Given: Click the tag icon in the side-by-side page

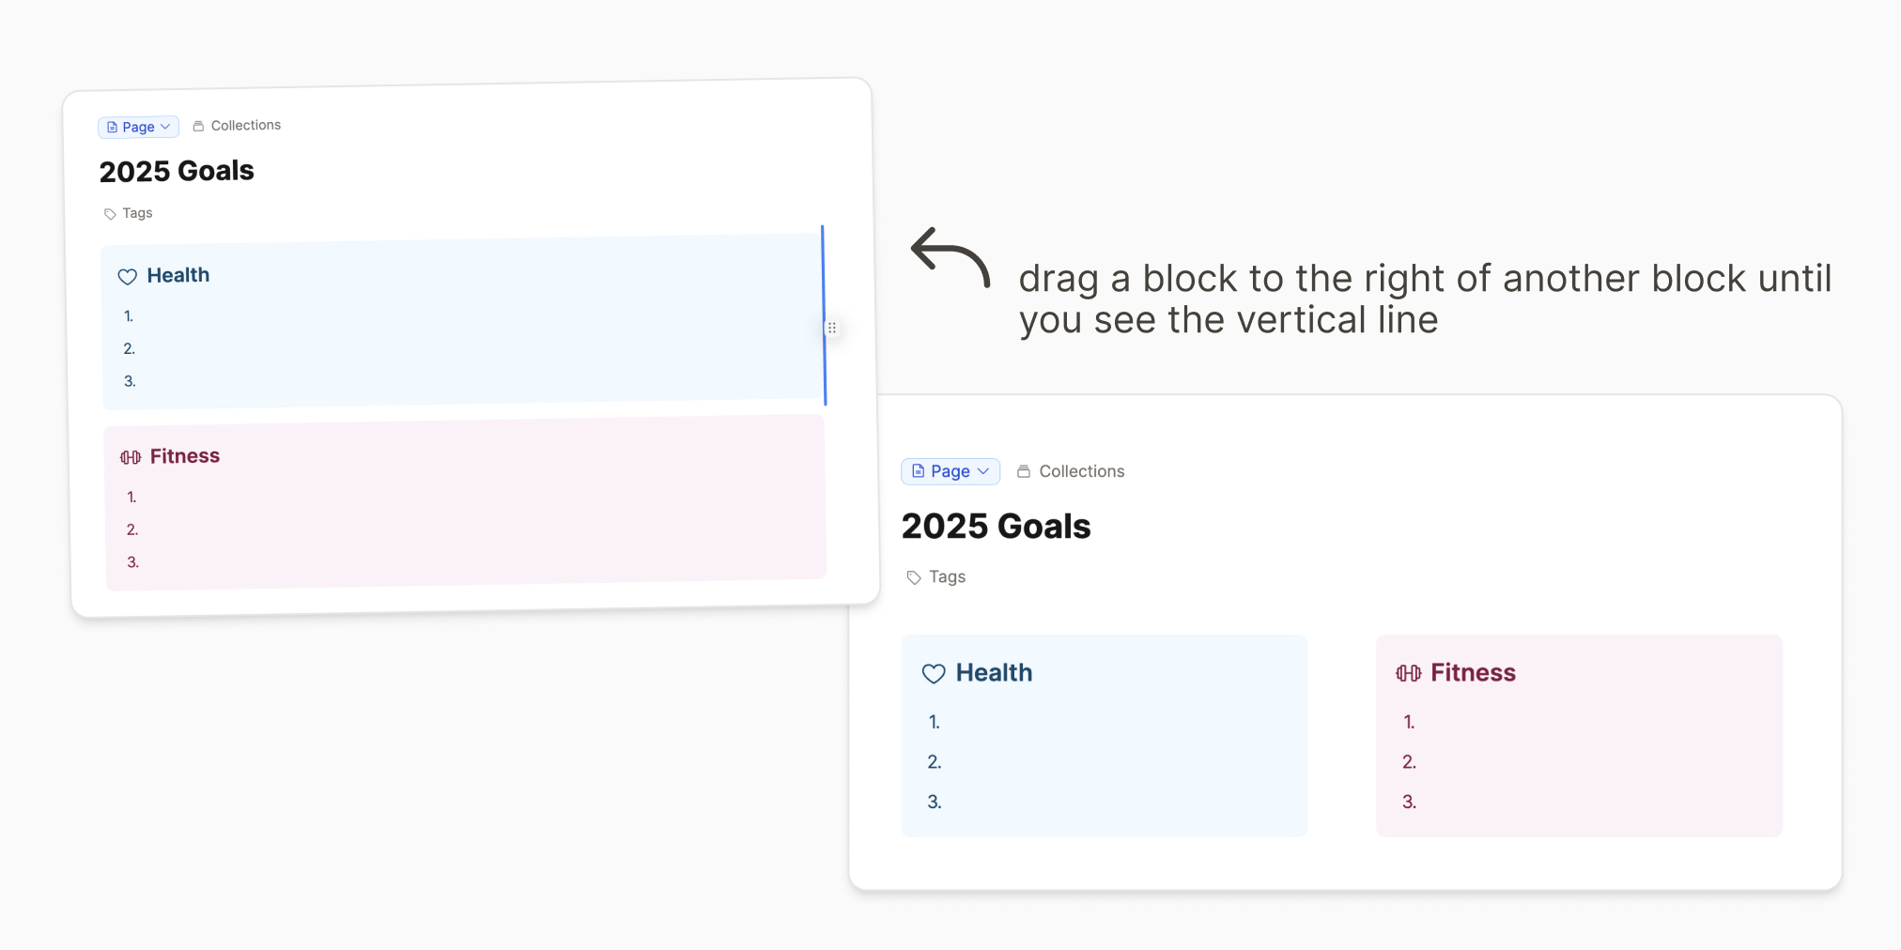Looking at the screenshot, I should point(914,577).
